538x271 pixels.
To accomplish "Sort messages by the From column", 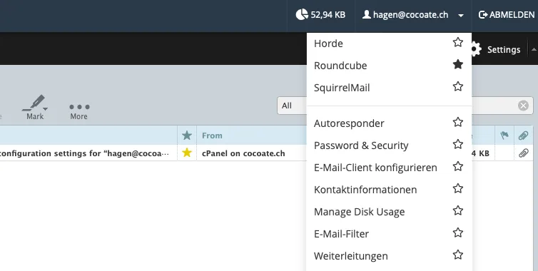I will [212, 135].
